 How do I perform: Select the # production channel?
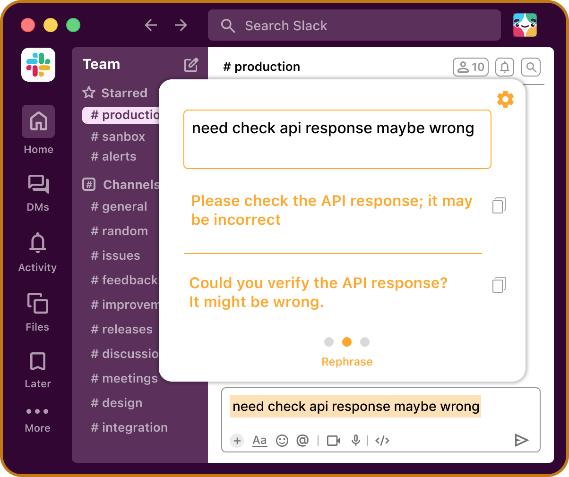(x=121, y=115)
